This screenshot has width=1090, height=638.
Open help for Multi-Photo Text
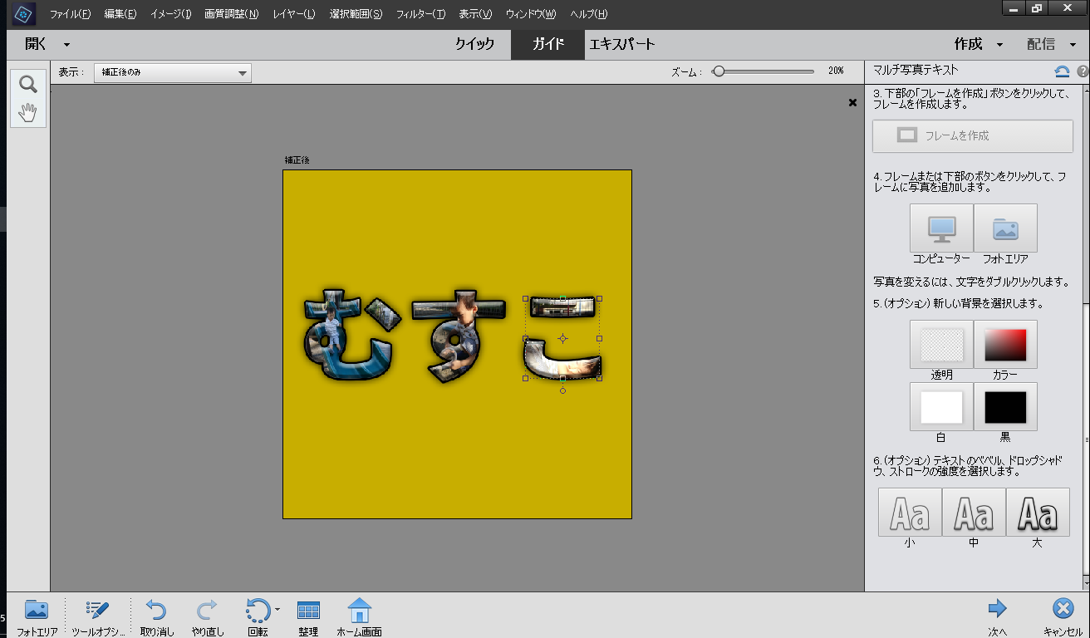pos(1083,71)
